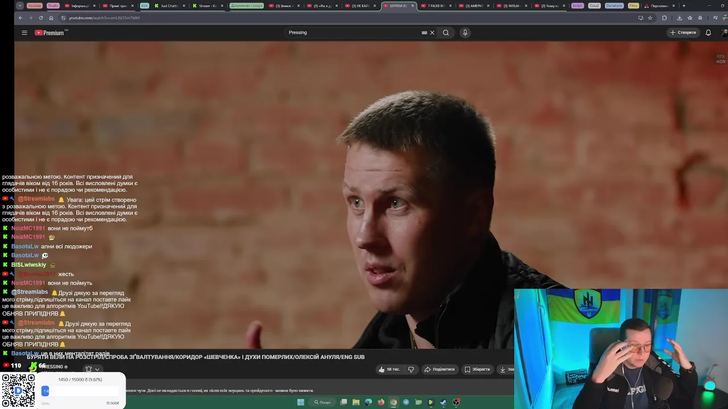Open the YouTube guide hamburger menu
This screenshot has height=409, width=728.
pyautogui.click(x=24, y=32)
